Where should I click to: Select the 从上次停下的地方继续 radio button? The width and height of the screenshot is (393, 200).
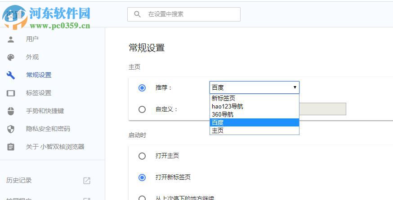[x=142, y=198]
